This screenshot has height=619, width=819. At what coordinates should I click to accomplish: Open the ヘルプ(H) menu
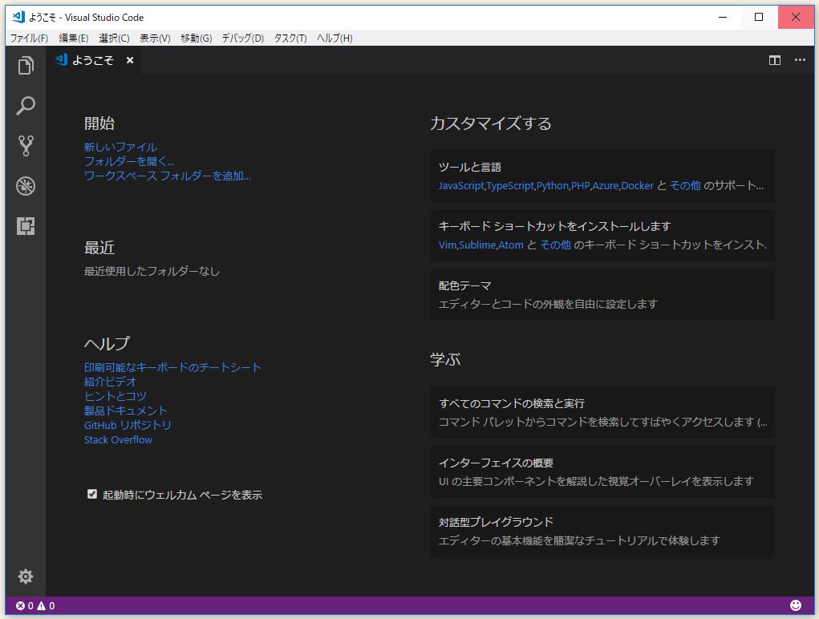point(334,38)
